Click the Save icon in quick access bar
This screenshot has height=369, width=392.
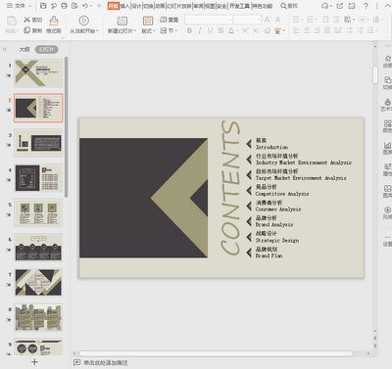(x=43, y=6)
